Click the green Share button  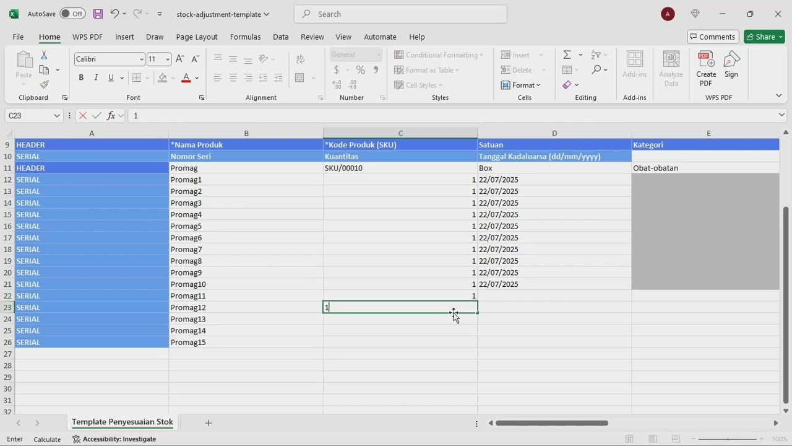[764, 37]
